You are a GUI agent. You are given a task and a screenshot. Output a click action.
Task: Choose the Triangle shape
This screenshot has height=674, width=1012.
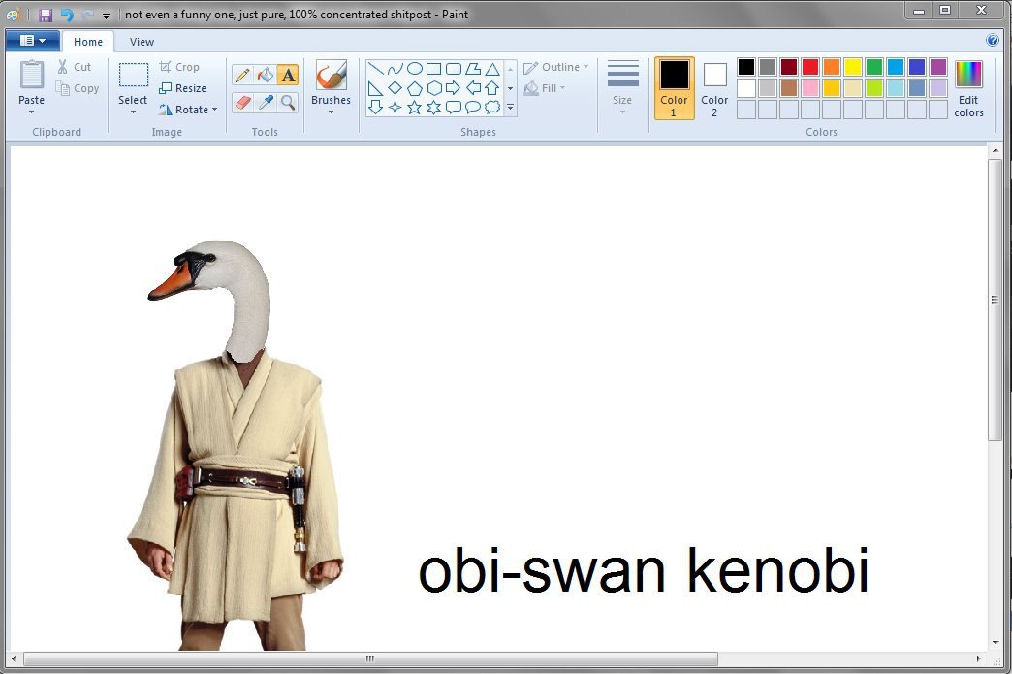coord(492,69)
